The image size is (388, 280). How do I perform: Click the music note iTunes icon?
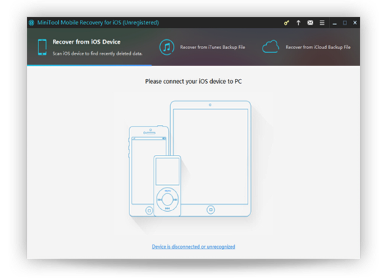coord(167,47)
